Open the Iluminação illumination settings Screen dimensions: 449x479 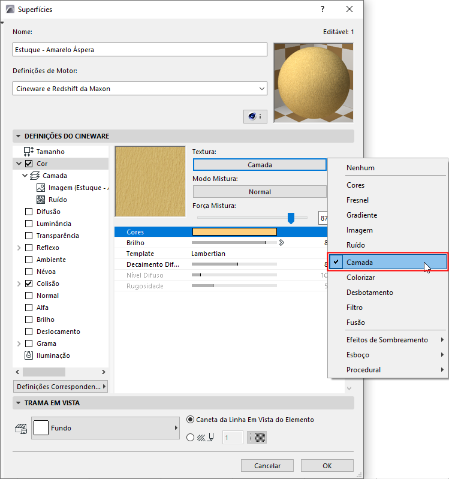47,356
